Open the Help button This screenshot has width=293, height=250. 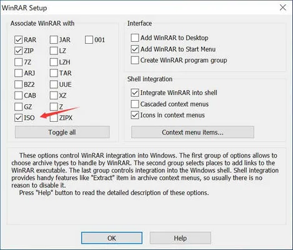[x=181, y=238]
